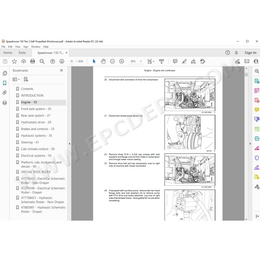Add the document to starred files
The image size is (260, 260).
[14, 61]
